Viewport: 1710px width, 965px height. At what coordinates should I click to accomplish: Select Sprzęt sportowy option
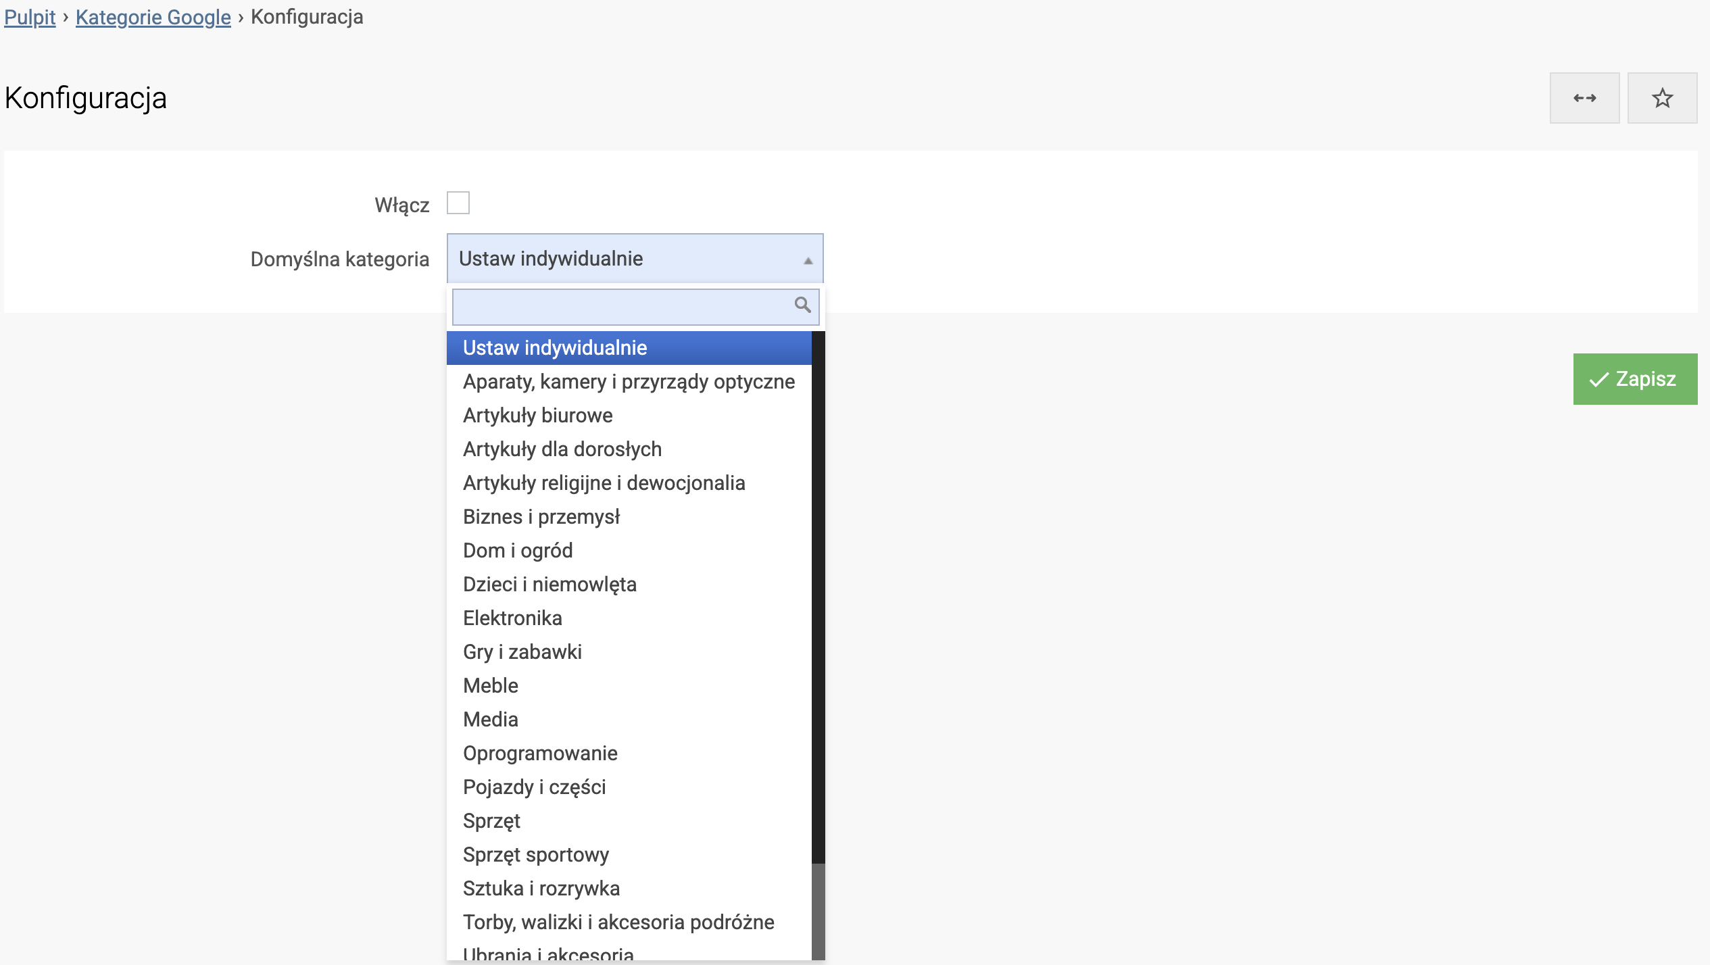tap(535, 855)
